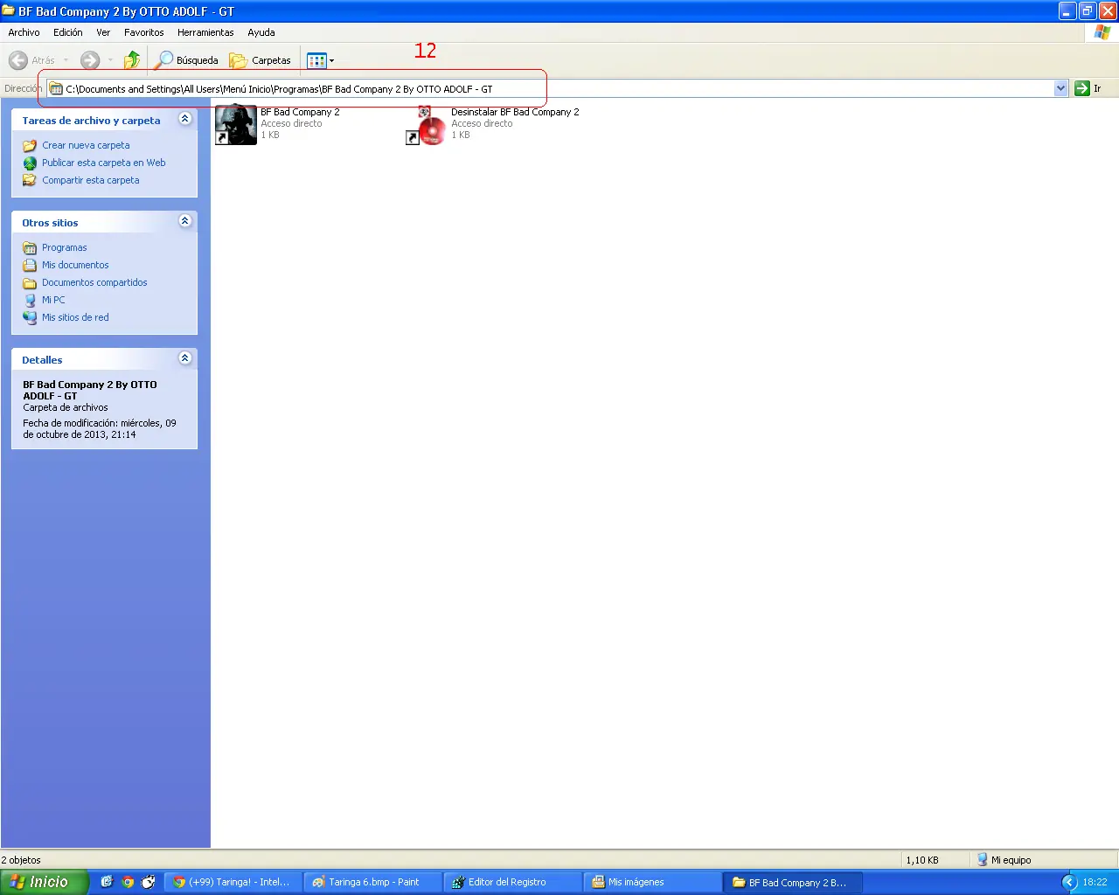
Task: Open the Inicio start menu
Action: (x=45, y=882)
